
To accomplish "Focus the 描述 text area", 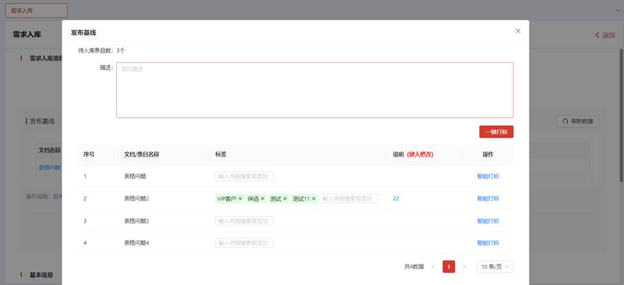I will coord(315,90).
